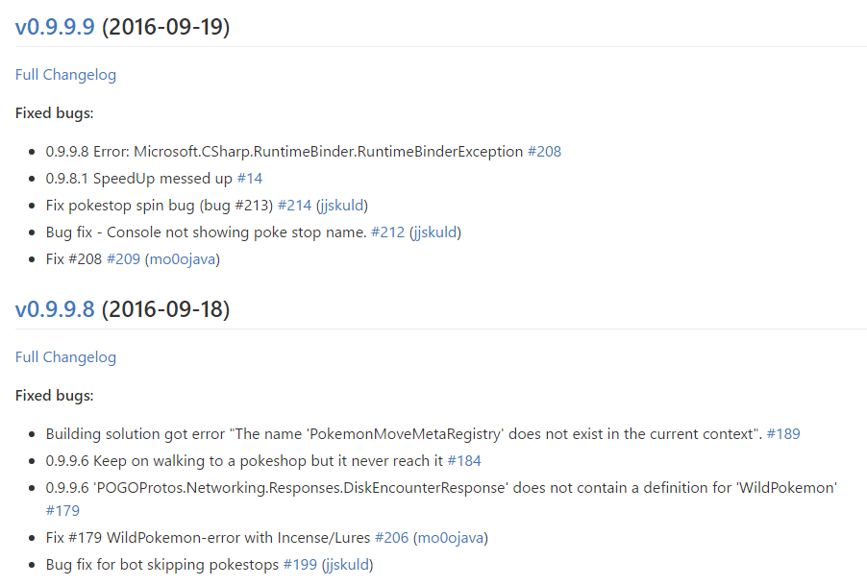Viewport: 867px width, 586px height.
Task: Visit jjskuld profile beside #214
Action: (x=342, y=206)
